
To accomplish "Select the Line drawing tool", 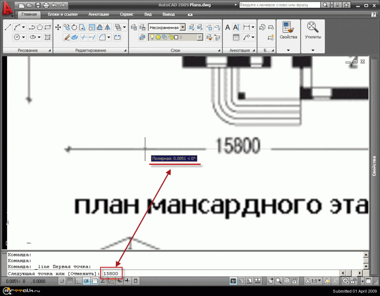I will (x=7, y=28).
